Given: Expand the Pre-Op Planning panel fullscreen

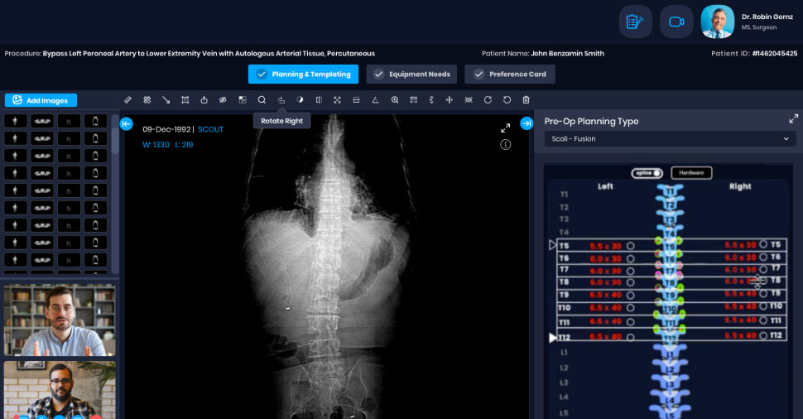Looking at the screenshot, I should 793,119.
